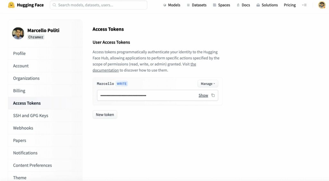Click the Docs icon in the navbar
Screen dimensions: 329x181
[x=238, y=5]
